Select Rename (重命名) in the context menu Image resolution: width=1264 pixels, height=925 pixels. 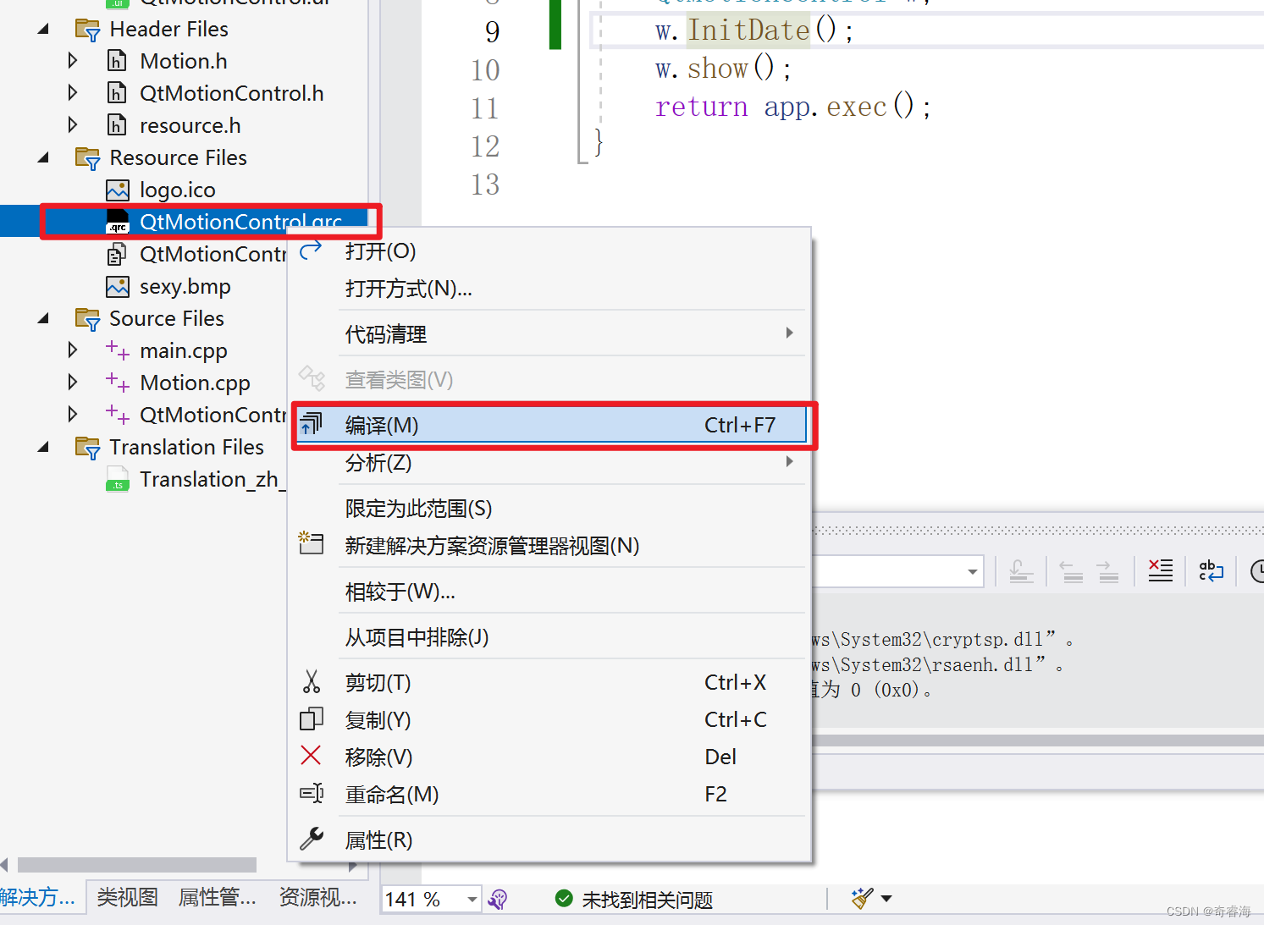click(550, 795)
